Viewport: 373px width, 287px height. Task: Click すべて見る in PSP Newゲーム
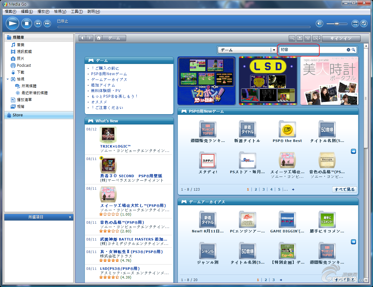345,189
